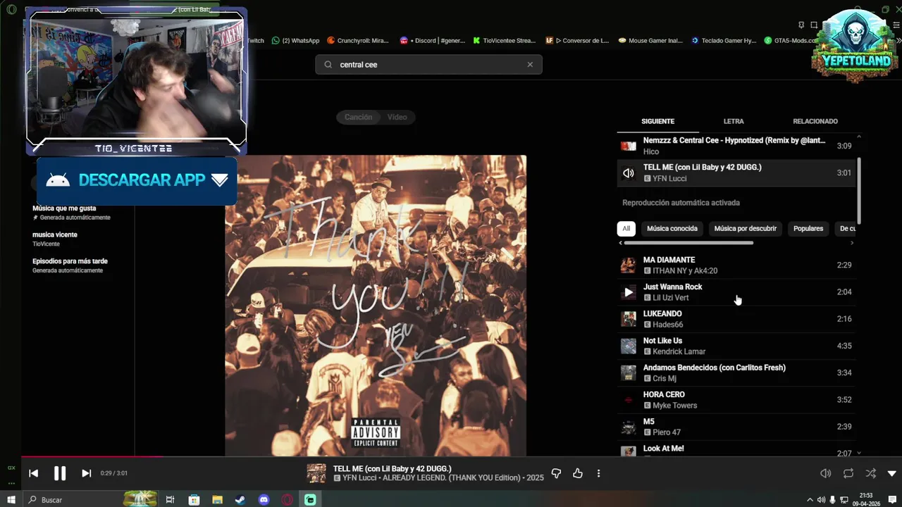Click the now-playing speaker icon for TELL ME

tap(628, 173)
